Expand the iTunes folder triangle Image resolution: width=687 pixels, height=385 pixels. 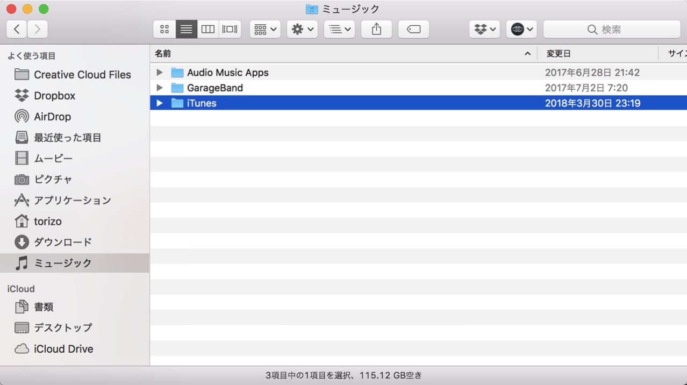tap(160, 103)
